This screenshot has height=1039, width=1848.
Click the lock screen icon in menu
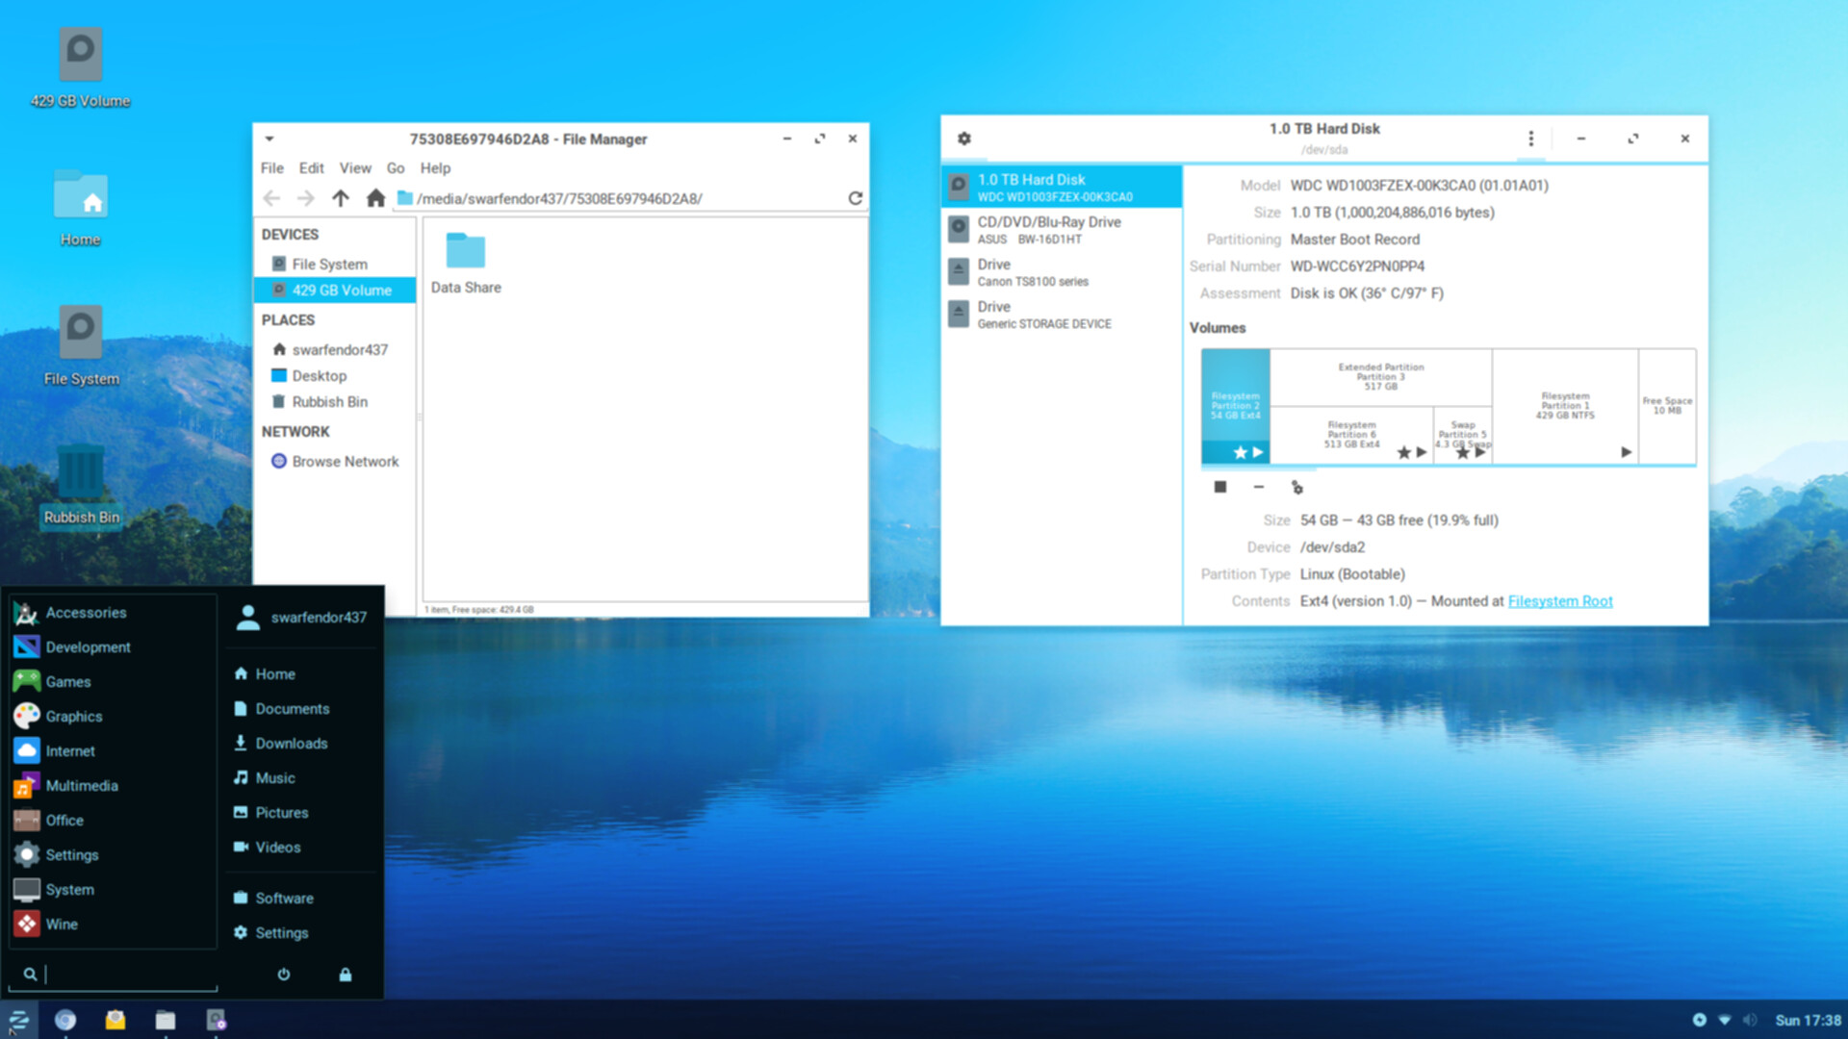[345, 975]
